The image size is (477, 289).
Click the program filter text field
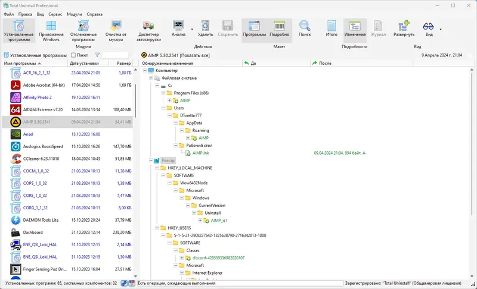coord(115,55)
